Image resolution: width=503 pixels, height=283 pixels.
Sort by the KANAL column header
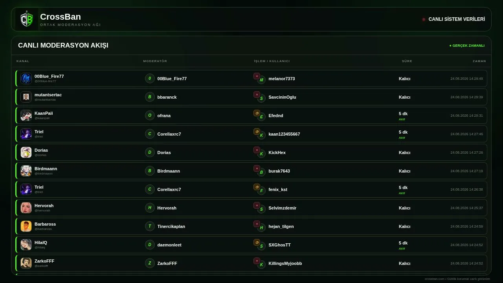[x=23, y=61]
